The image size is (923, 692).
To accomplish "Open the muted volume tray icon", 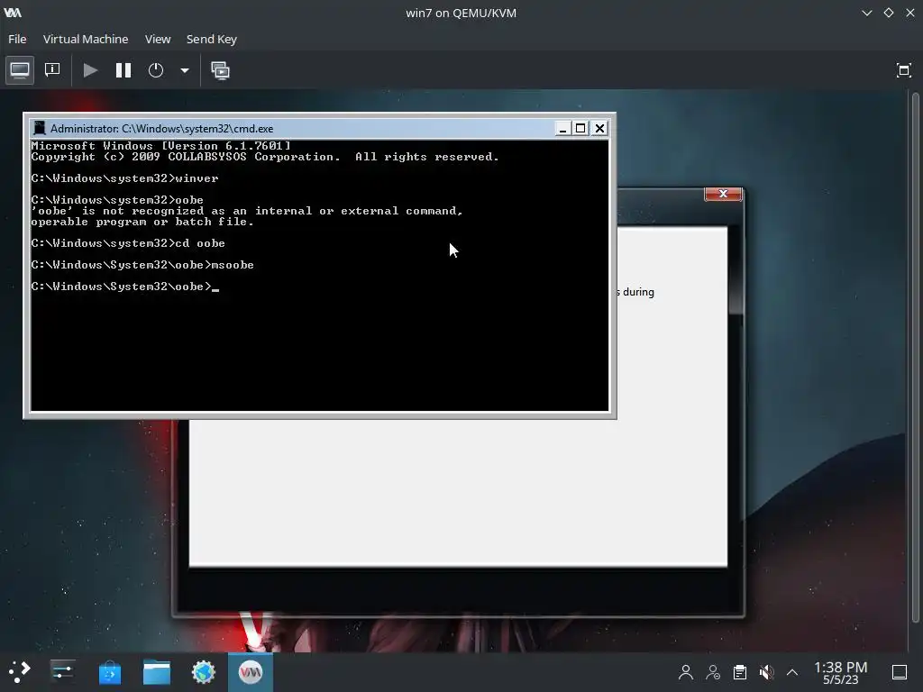I will pos(766,672).
